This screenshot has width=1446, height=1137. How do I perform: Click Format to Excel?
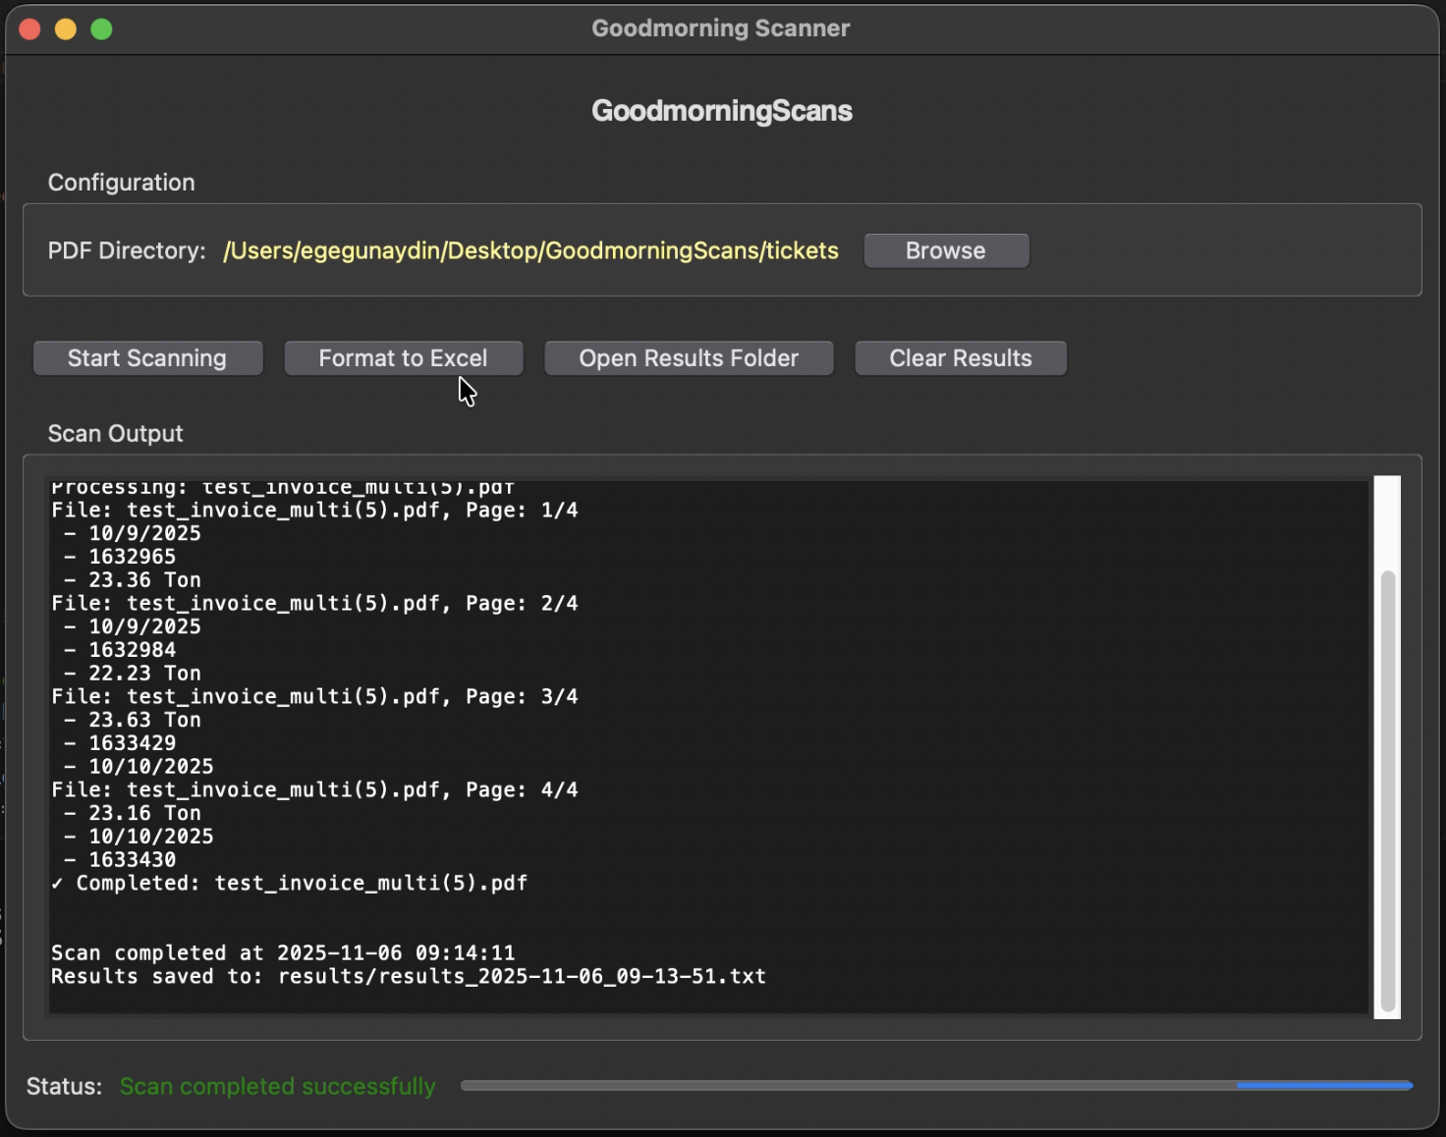(x=403, y=357)
